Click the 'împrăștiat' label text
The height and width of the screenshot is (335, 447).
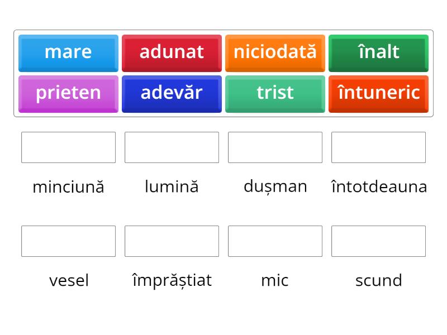tap(172, 281)
